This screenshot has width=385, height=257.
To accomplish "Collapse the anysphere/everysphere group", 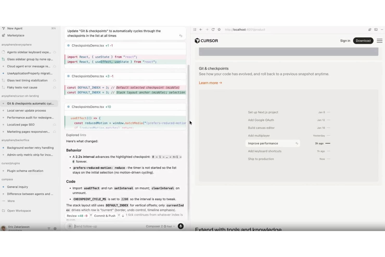I will 16,45.
